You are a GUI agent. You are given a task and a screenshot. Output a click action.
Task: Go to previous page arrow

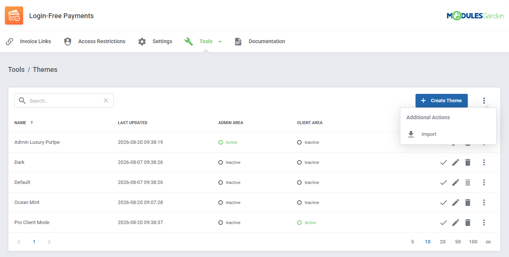tap(19, 242)
